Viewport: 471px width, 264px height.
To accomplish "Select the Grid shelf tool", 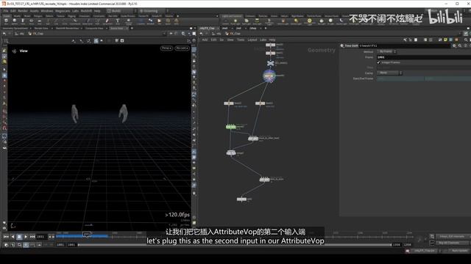I will pos(39,21).
